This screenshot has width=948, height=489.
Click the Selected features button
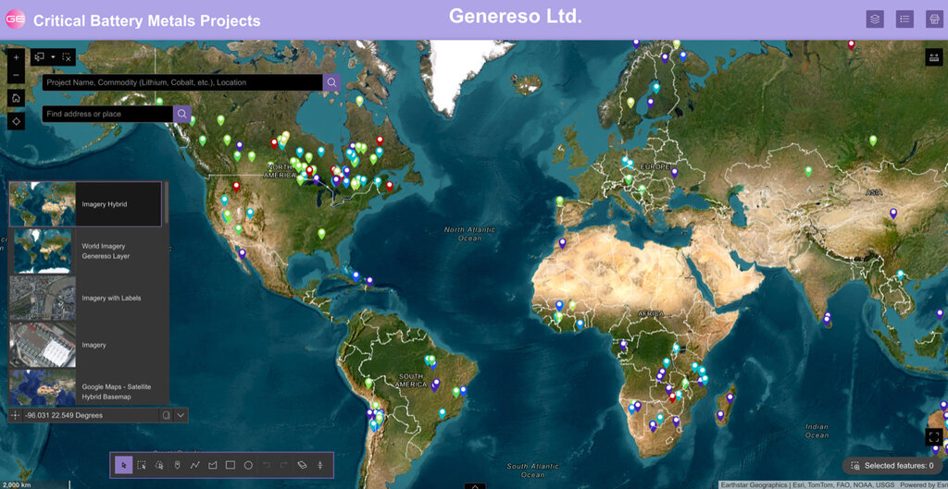(892, 466)
